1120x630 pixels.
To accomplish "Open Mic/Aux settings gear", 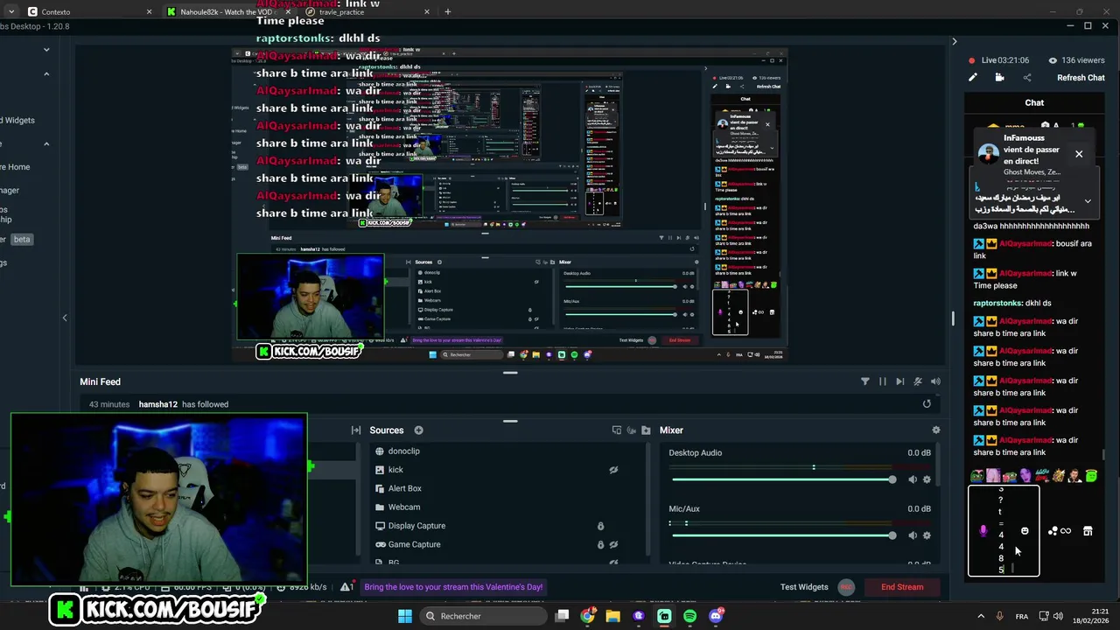I will [927, 535].
